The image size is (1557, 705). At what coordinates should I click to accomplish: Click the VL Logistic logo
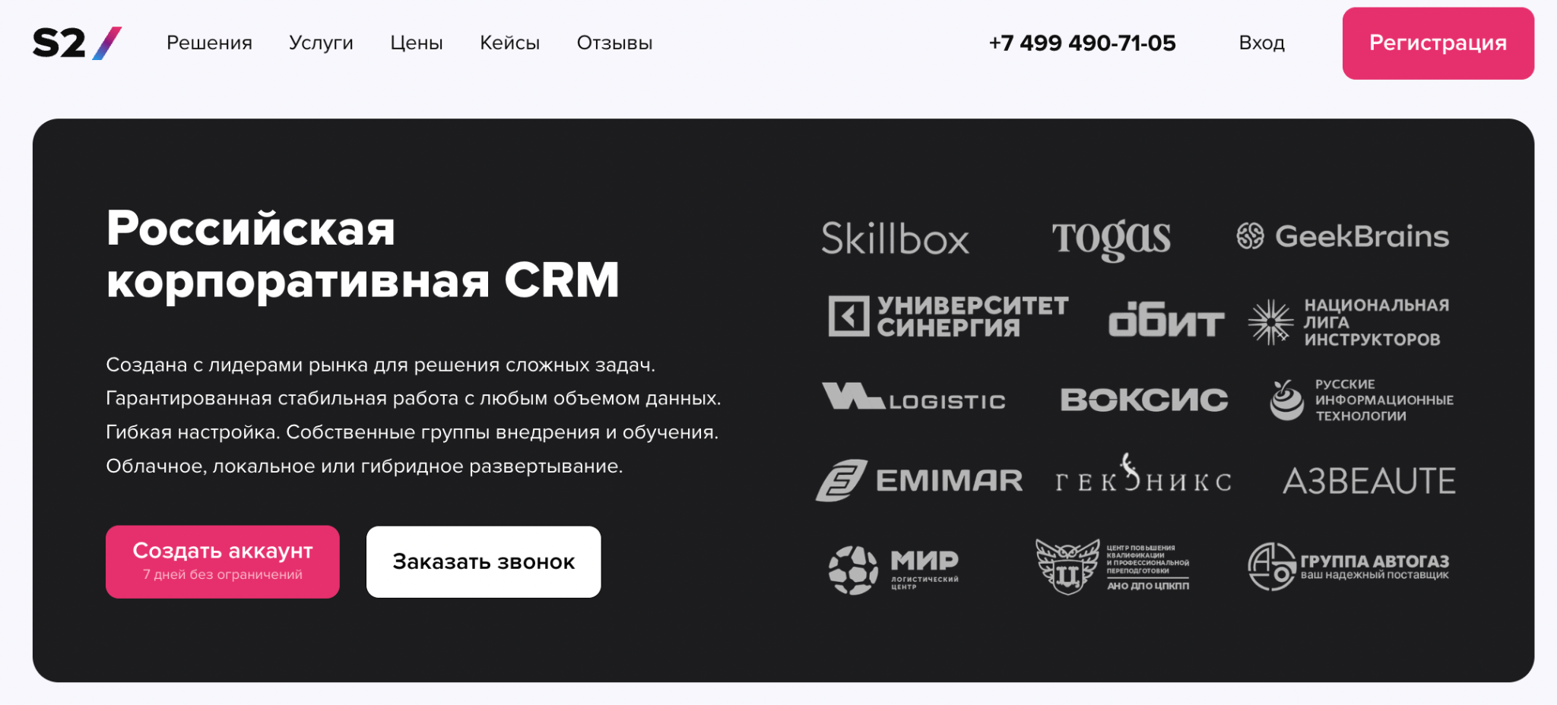tap(913, 397)
